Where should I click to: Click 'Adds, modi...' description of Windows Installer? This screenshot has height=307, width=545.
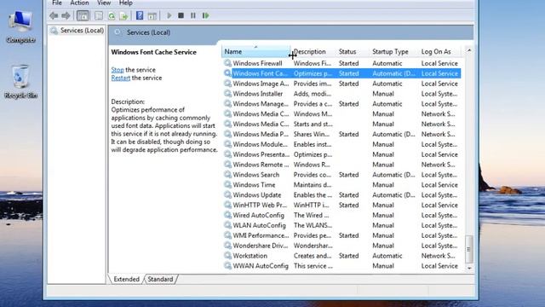click(x=313, y=94)
